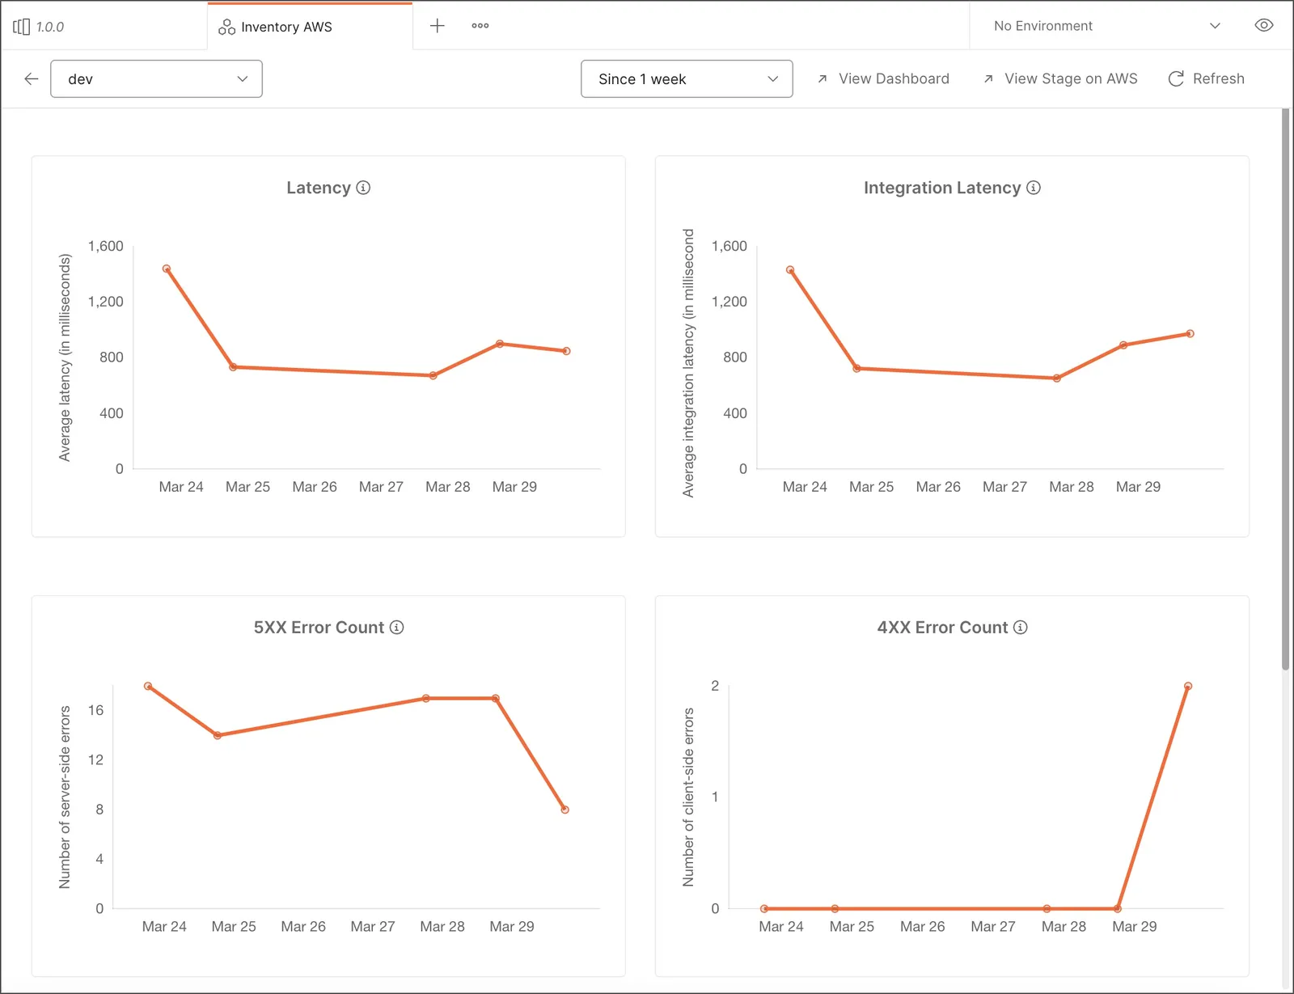Open the Integration Latency info icon
The width and height of the screenshot is (1294, 994).
pyautogui.click(x=1034, y=188)
